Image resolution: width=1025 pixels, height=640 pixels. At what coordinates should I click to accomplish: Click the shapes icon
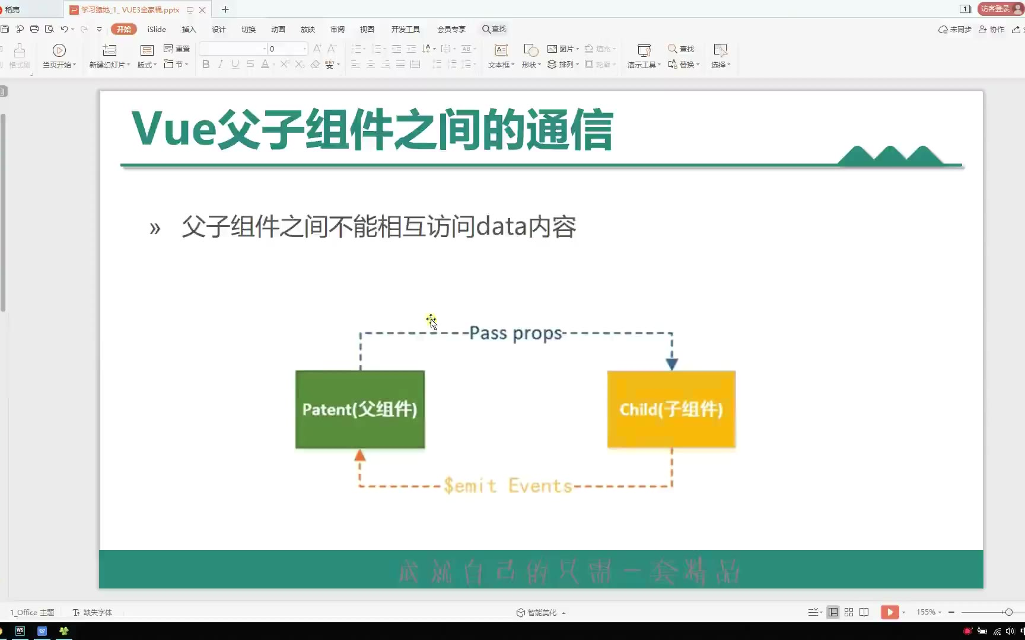click(531, 50)
